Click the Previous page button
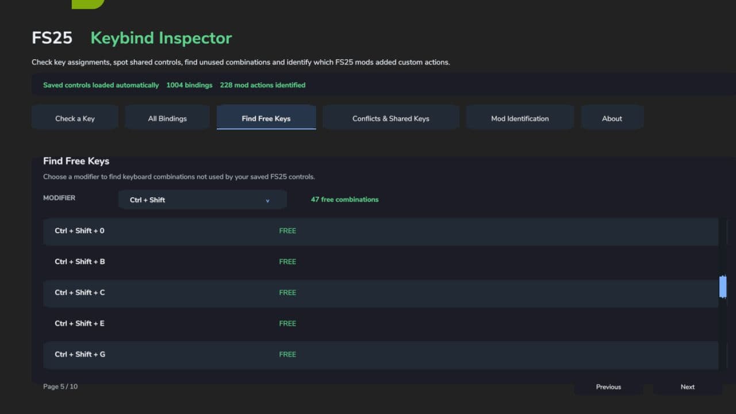The image size is (736, 414). 608,387
